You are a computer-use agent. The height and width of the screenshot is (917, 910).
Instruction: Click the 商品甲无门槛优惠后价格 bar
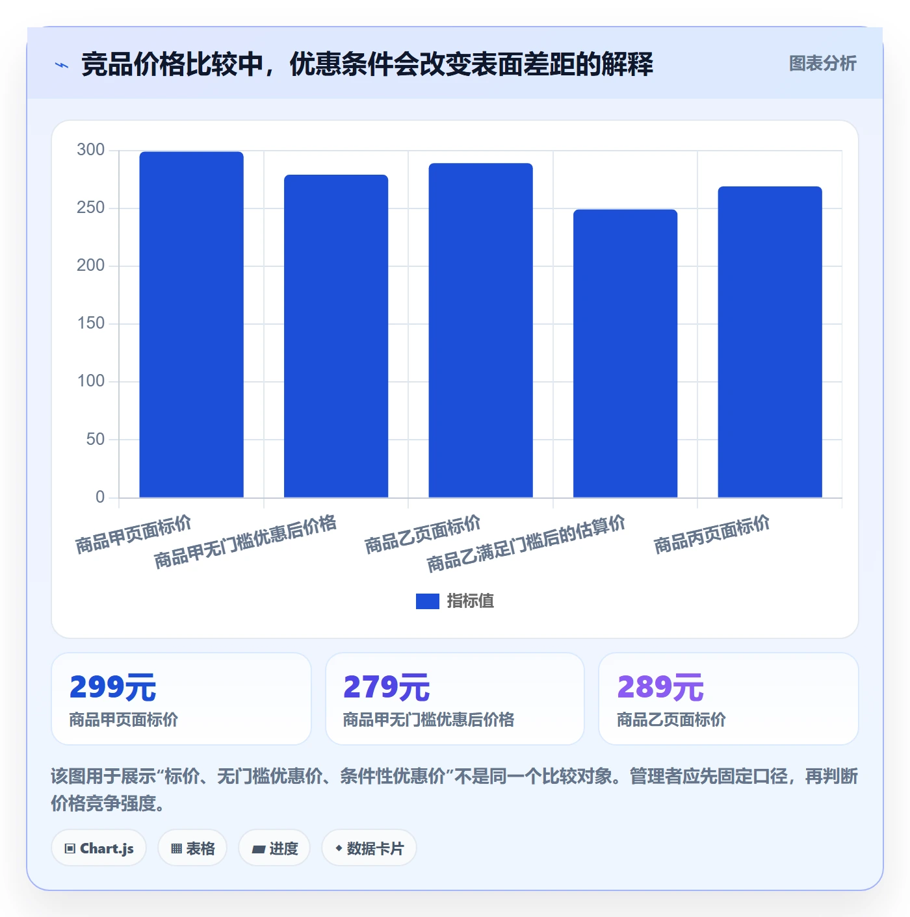[336, 336]
